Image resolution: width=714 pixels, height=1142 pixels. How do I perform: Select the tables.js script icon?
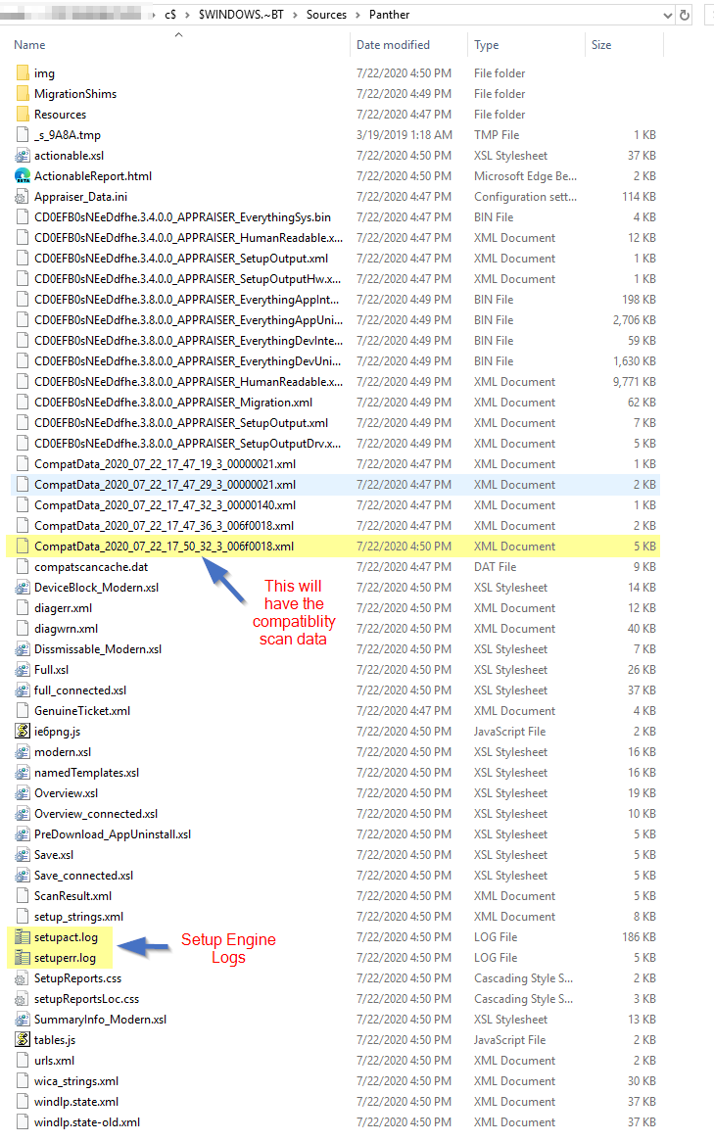(24, 1040)
